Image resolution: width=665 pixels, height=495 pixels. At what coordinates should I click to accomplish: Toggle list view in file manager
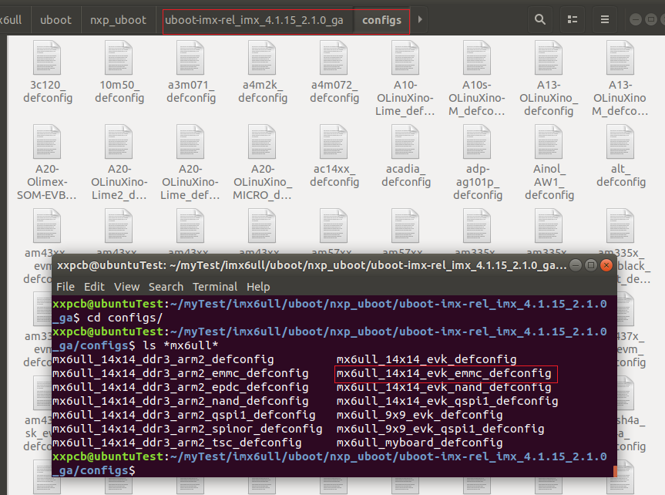tap(573, 19)
